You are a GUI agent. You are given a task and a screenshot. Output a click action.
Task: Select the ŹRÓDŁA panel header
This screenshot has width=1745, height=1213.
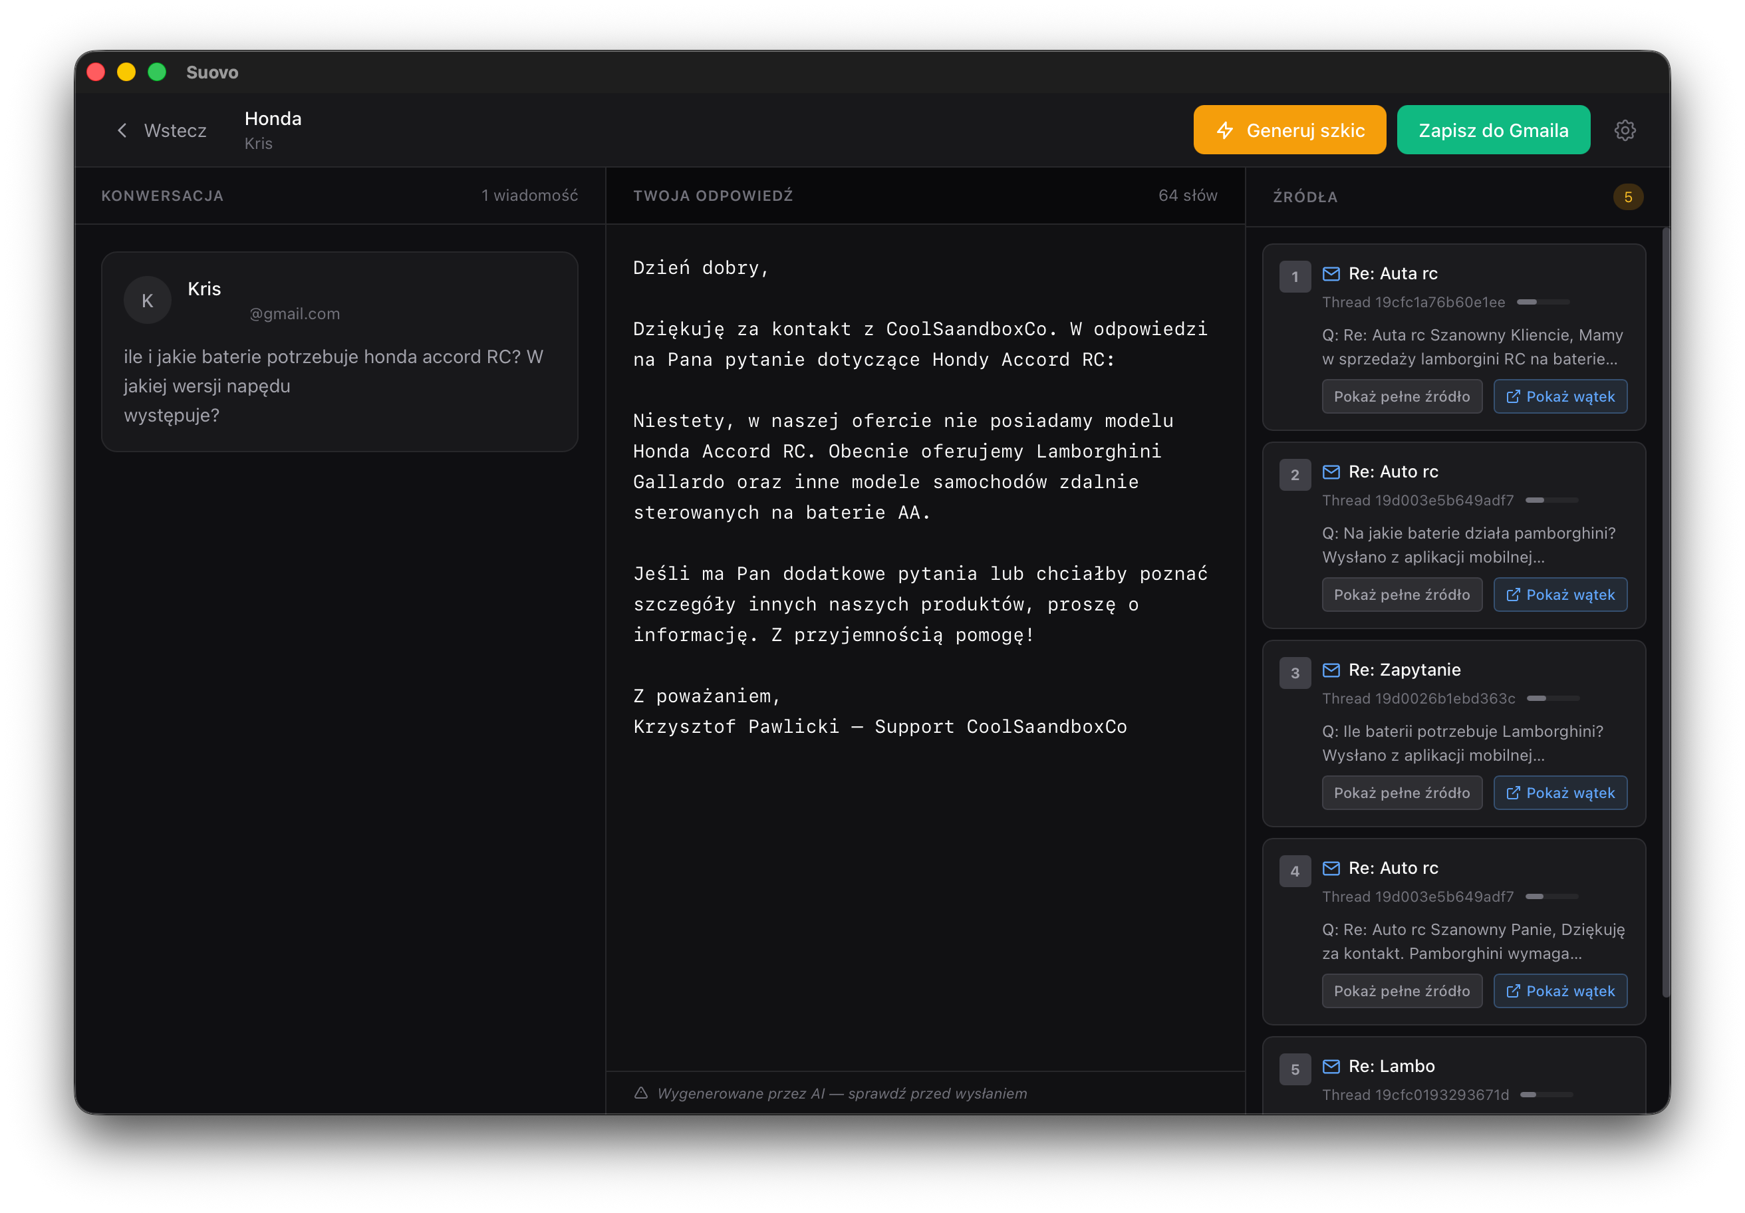click(1305, 196)
